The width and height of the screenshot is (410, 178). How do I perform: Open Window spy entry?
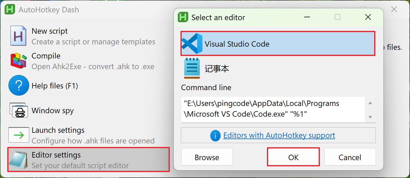pos(88,110)
